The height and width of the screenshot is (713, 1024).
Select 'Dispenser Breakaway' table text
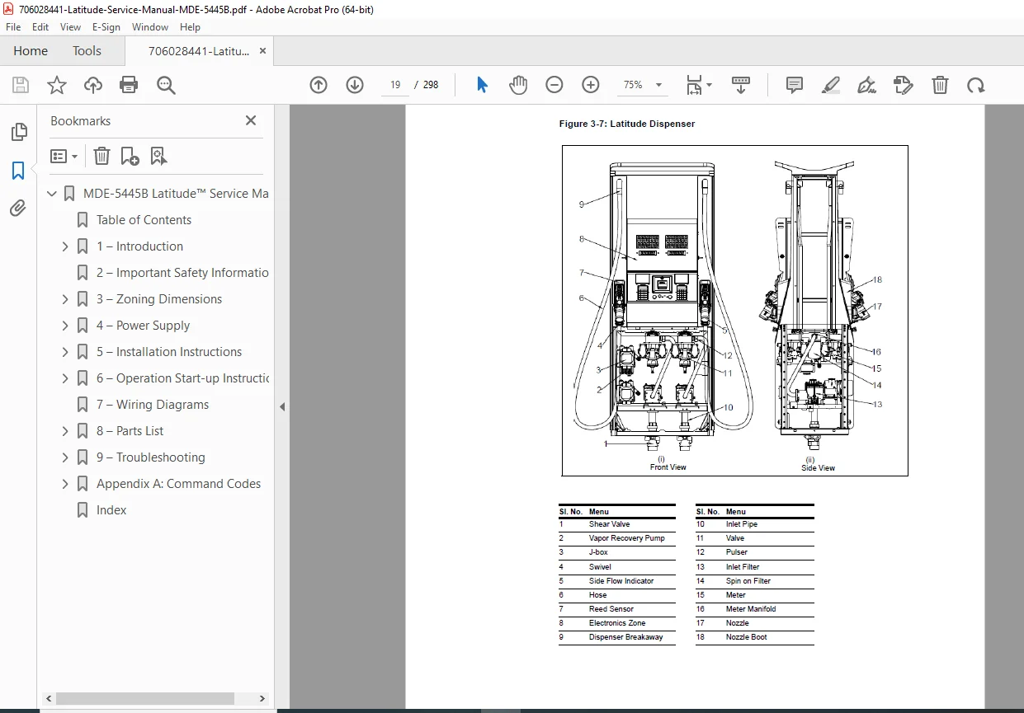(625, 637)
